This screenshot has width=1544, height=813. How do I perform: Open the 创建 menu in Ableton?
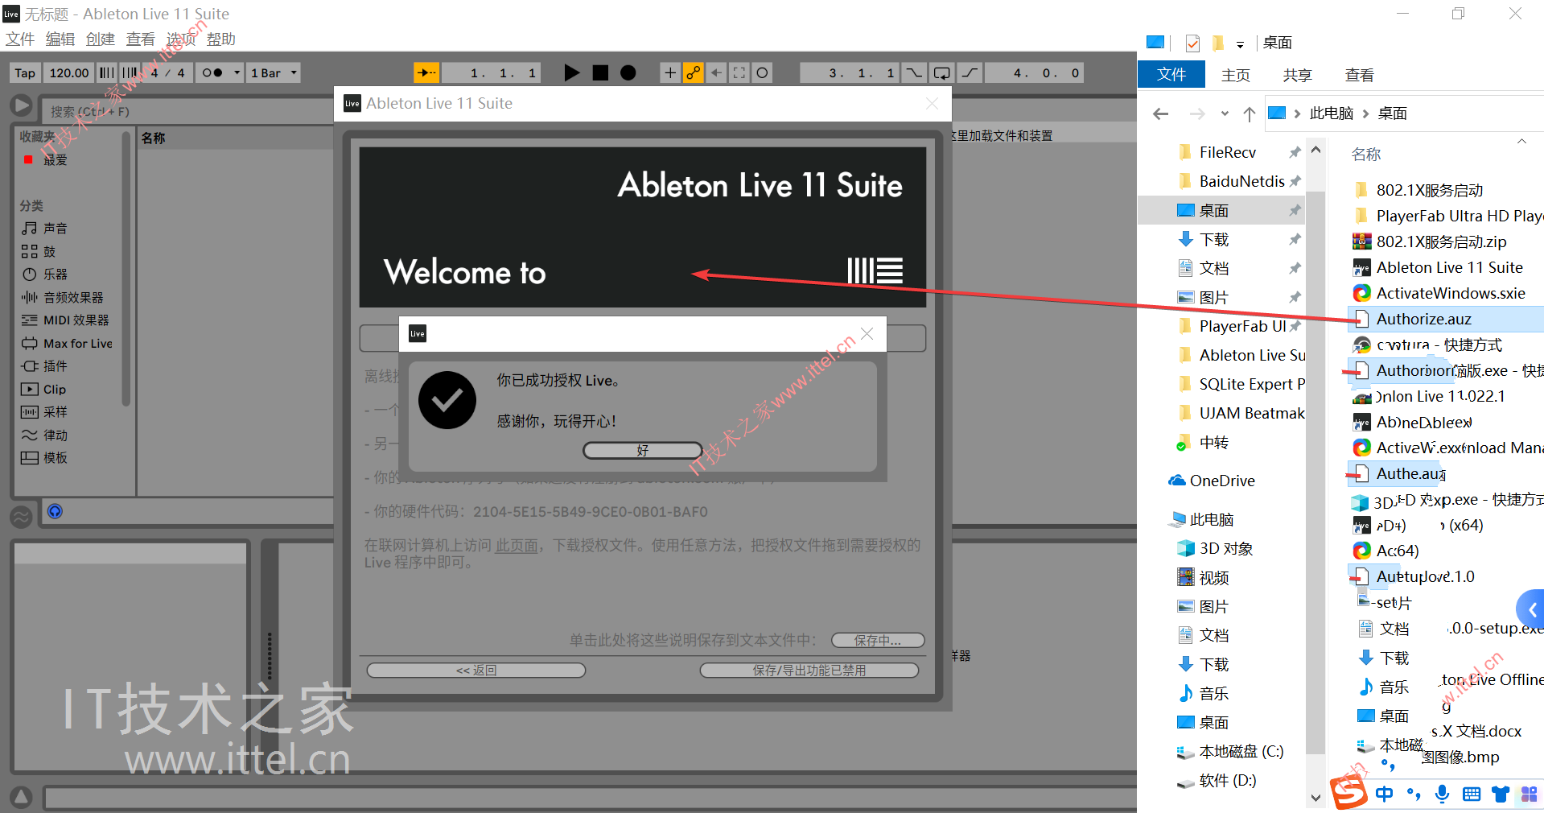pos(101,39)
